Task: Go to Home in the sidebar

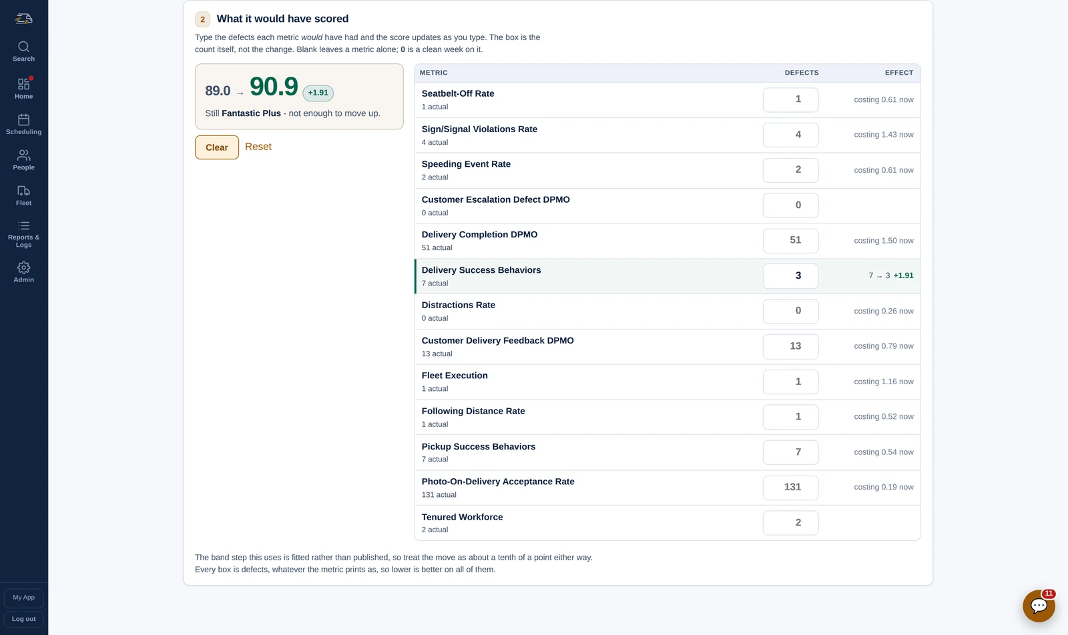Action: [x=23, y=88]
